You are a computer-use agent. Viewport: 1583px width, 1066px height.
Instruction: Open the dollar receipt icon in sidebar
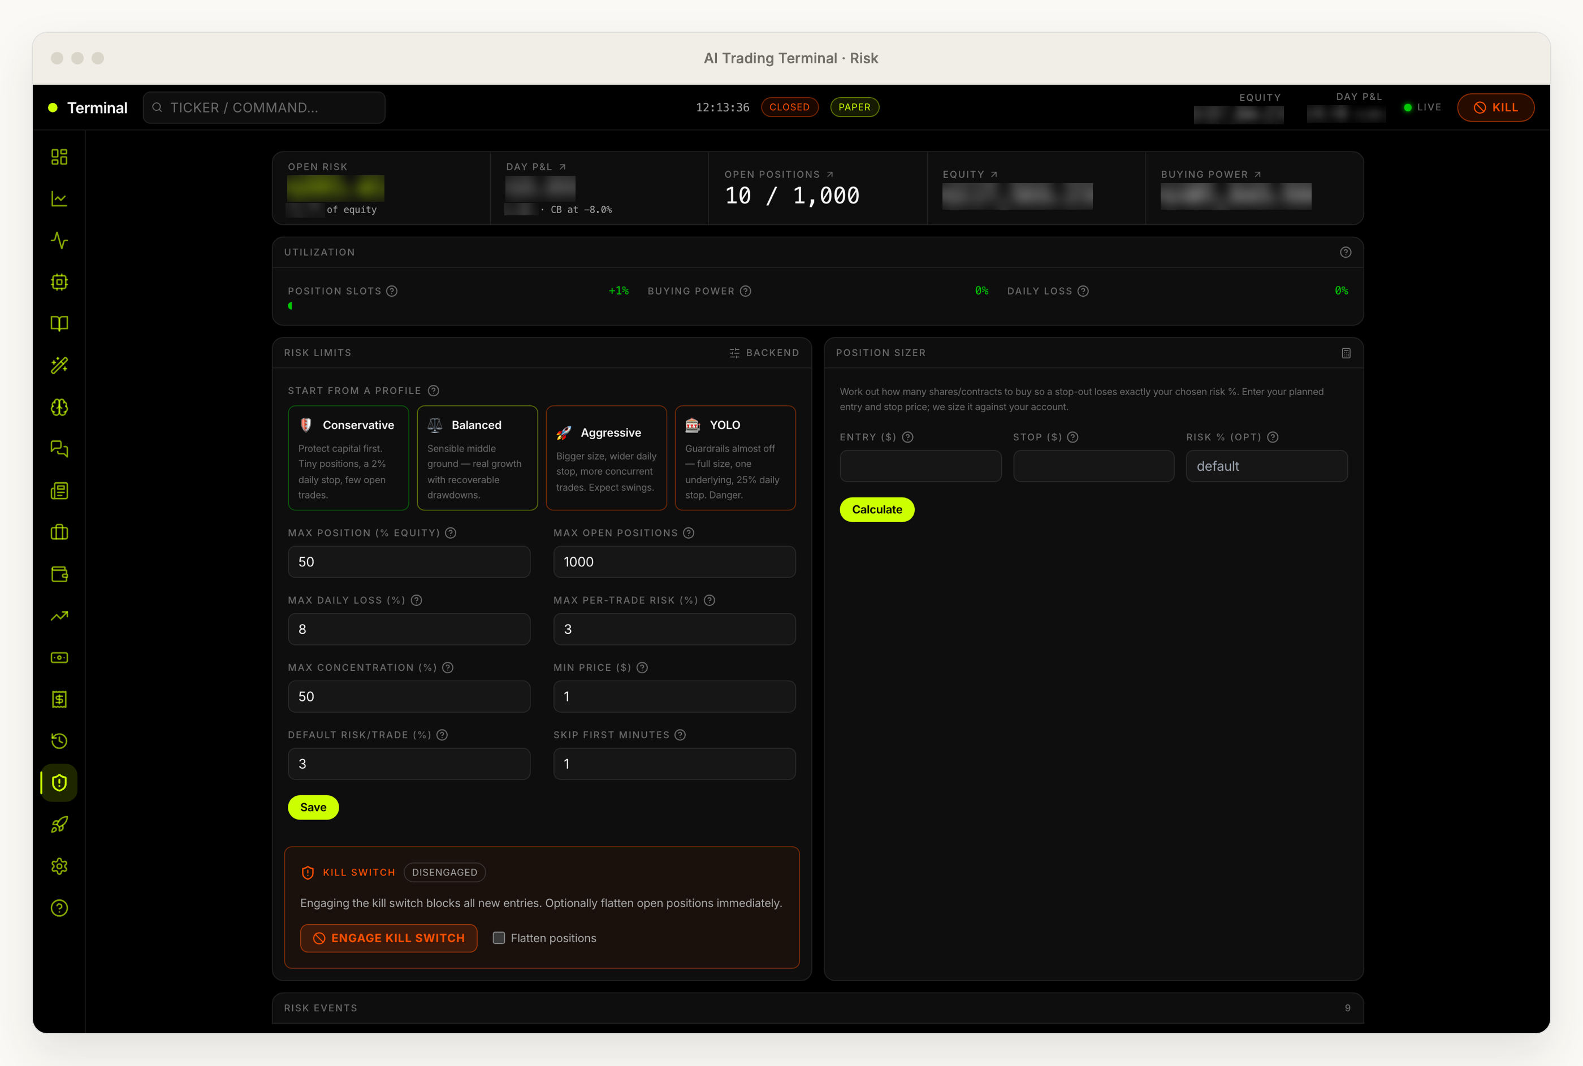[x=59, y=700]
